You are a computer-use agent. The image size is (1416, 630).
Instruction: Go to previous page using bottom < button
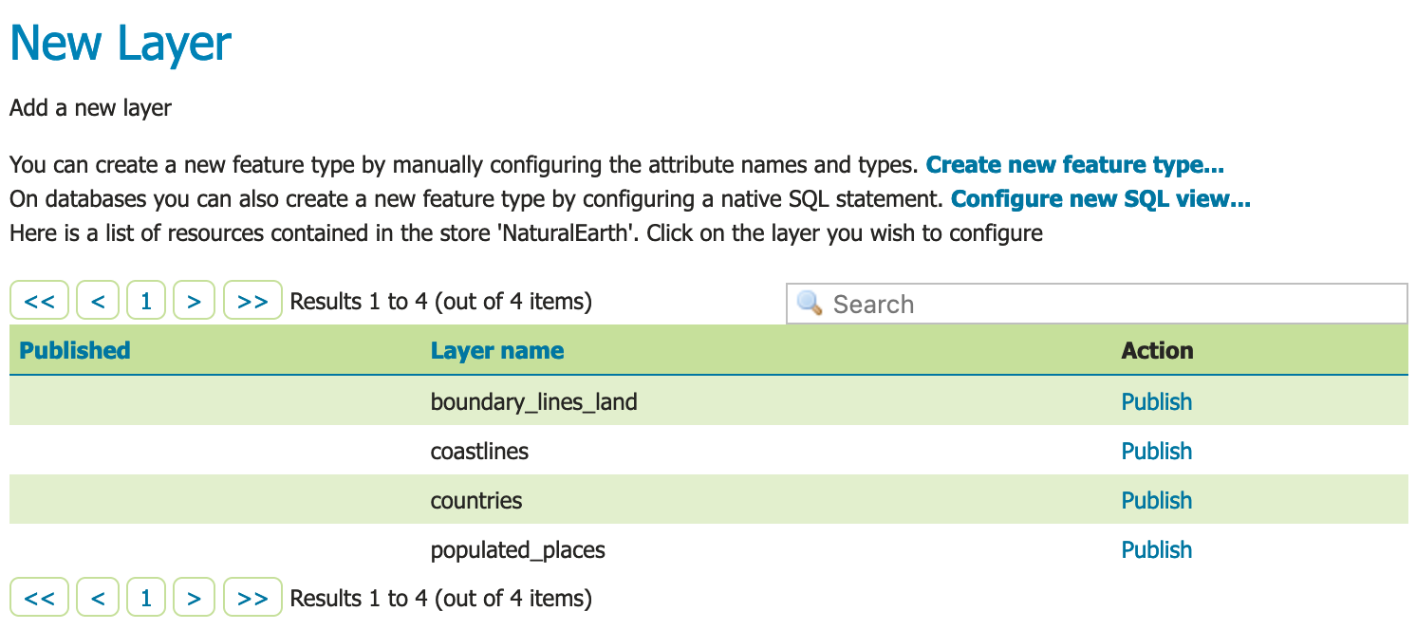tap(98, 599)
